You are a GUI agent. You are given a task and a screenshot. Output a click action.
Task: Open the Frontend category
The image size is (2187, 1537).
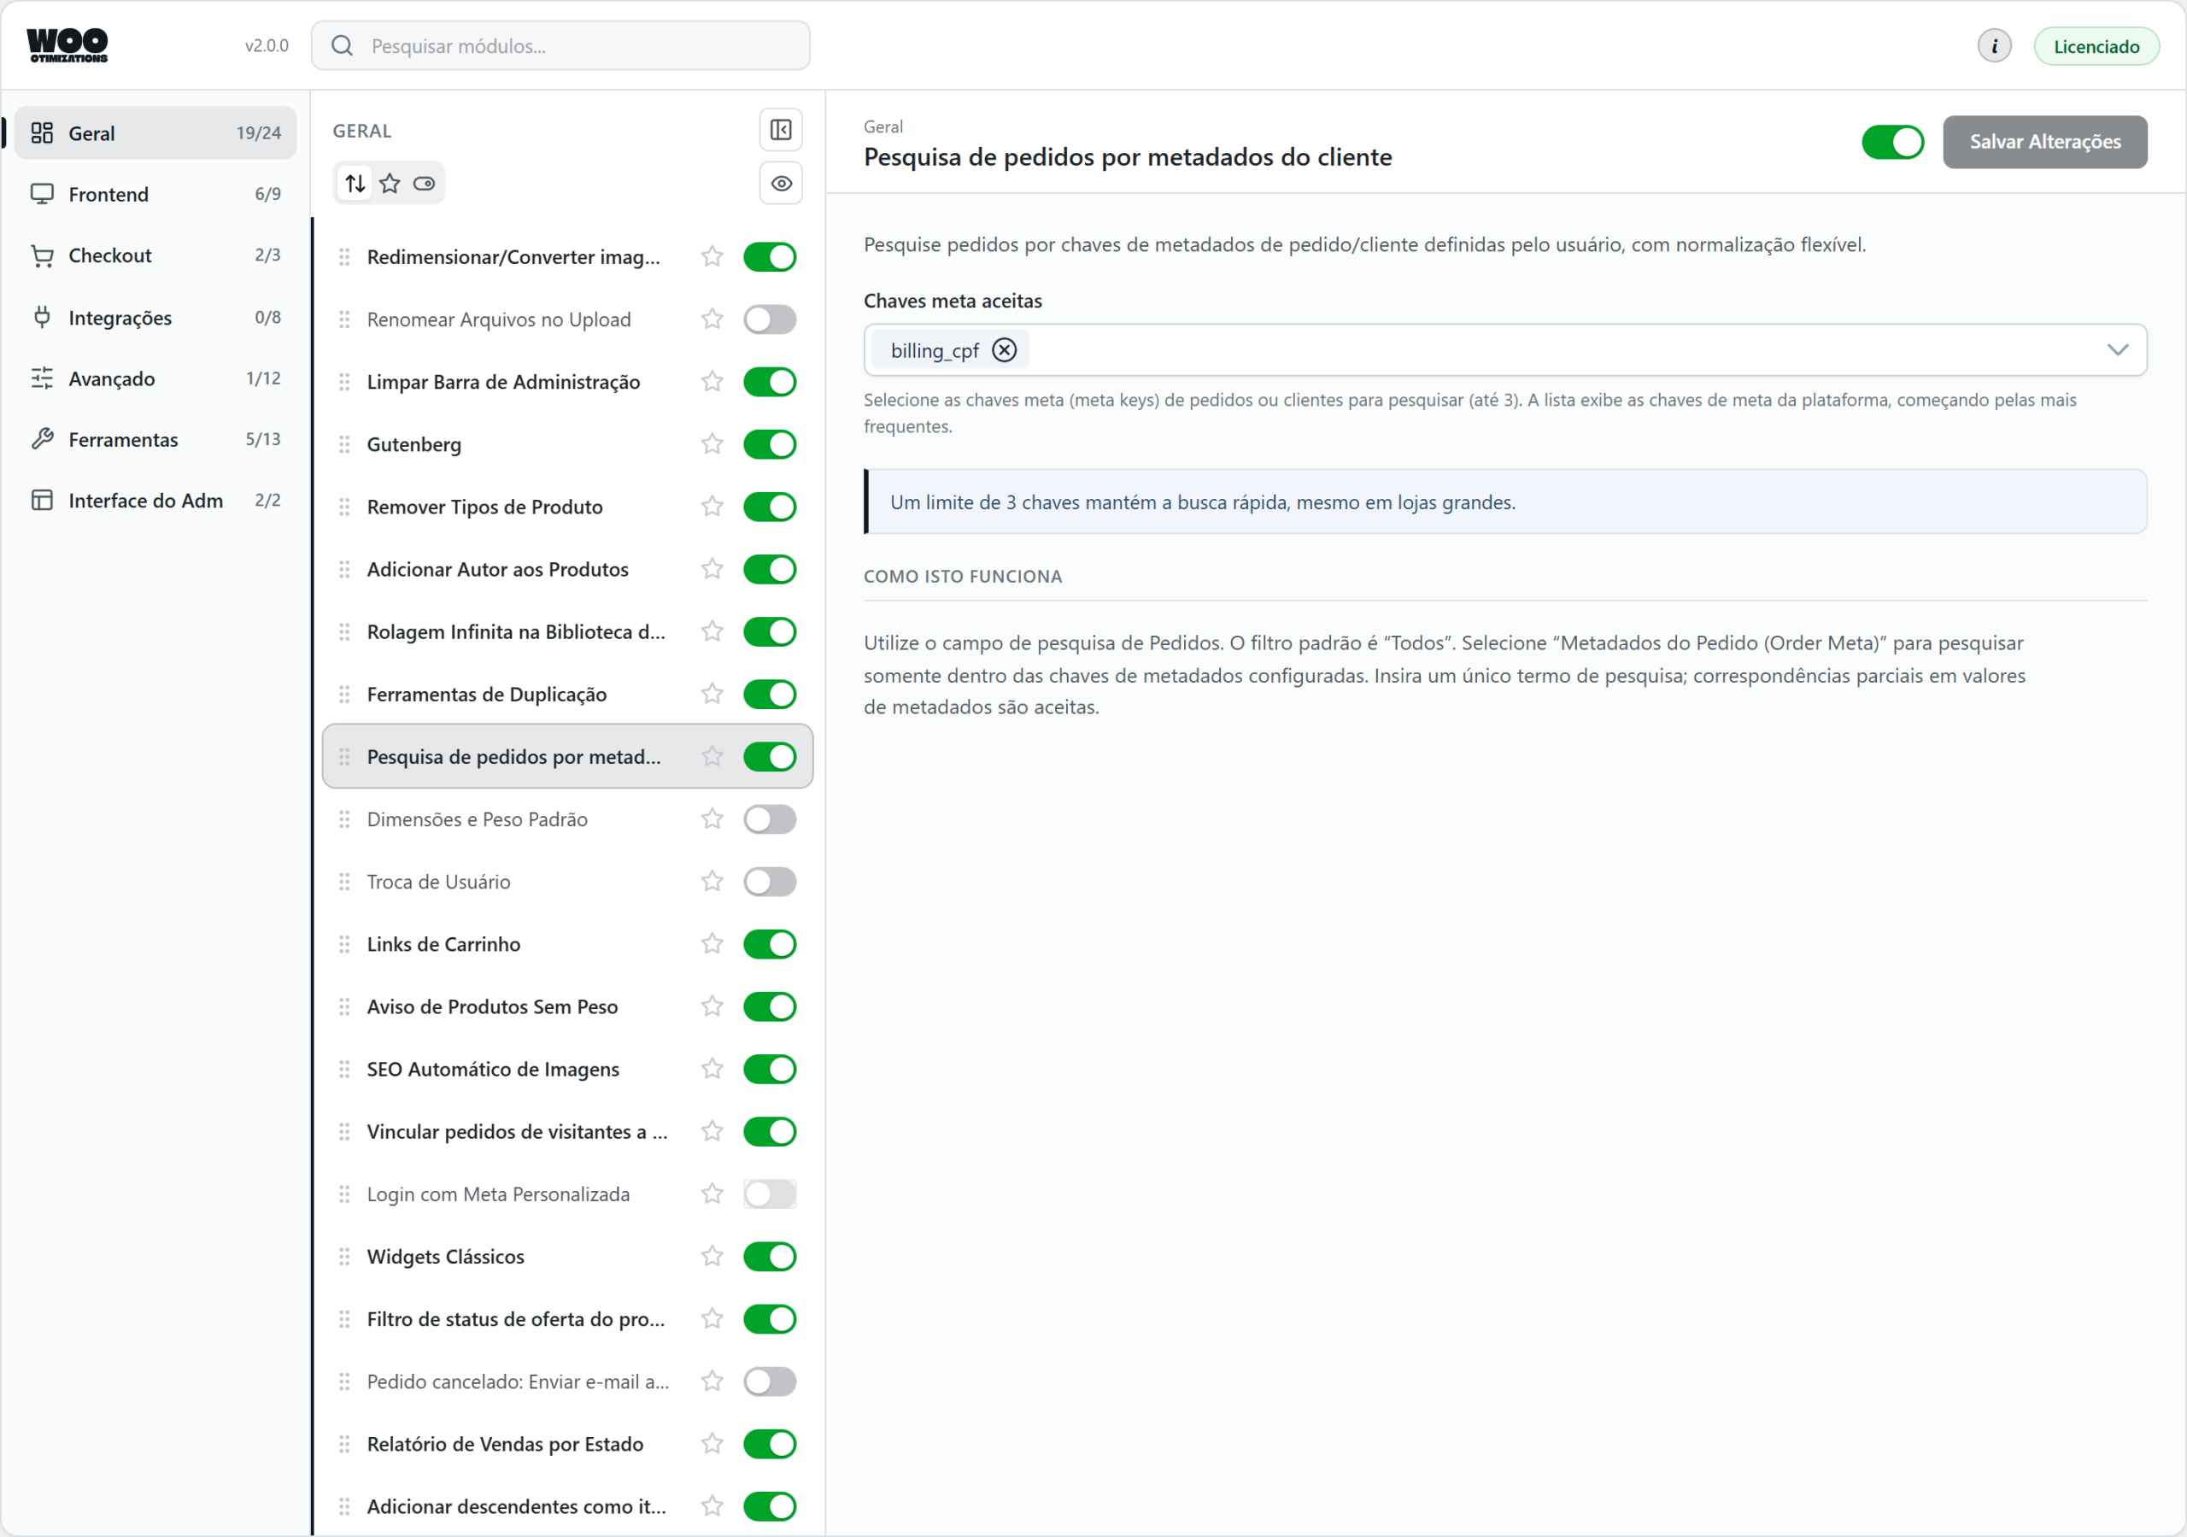155,193
